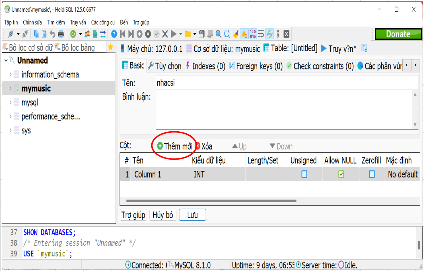Toggle the stop on errors warning icon
The height and width of the screenshot is (271, 424).
pos(244,34)
